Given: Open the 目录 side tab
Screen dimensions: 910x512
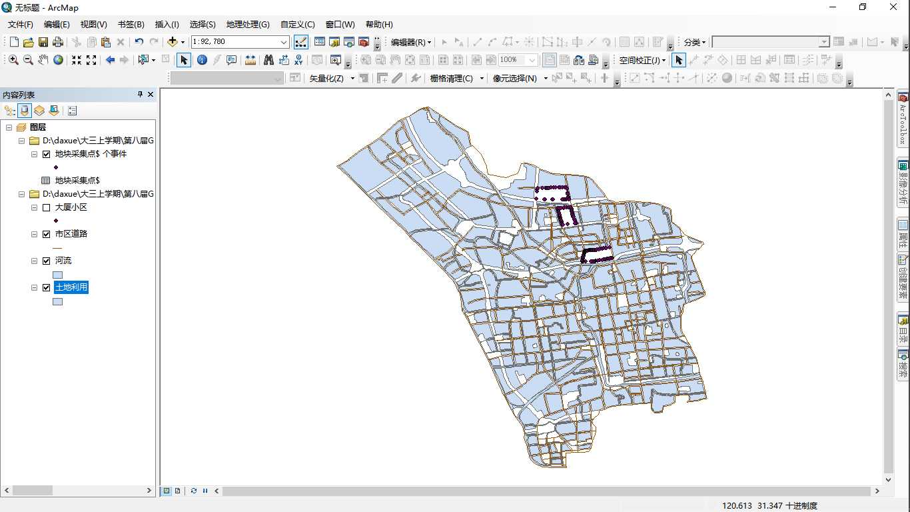Looking at the screenshot, I should (903, 329).
